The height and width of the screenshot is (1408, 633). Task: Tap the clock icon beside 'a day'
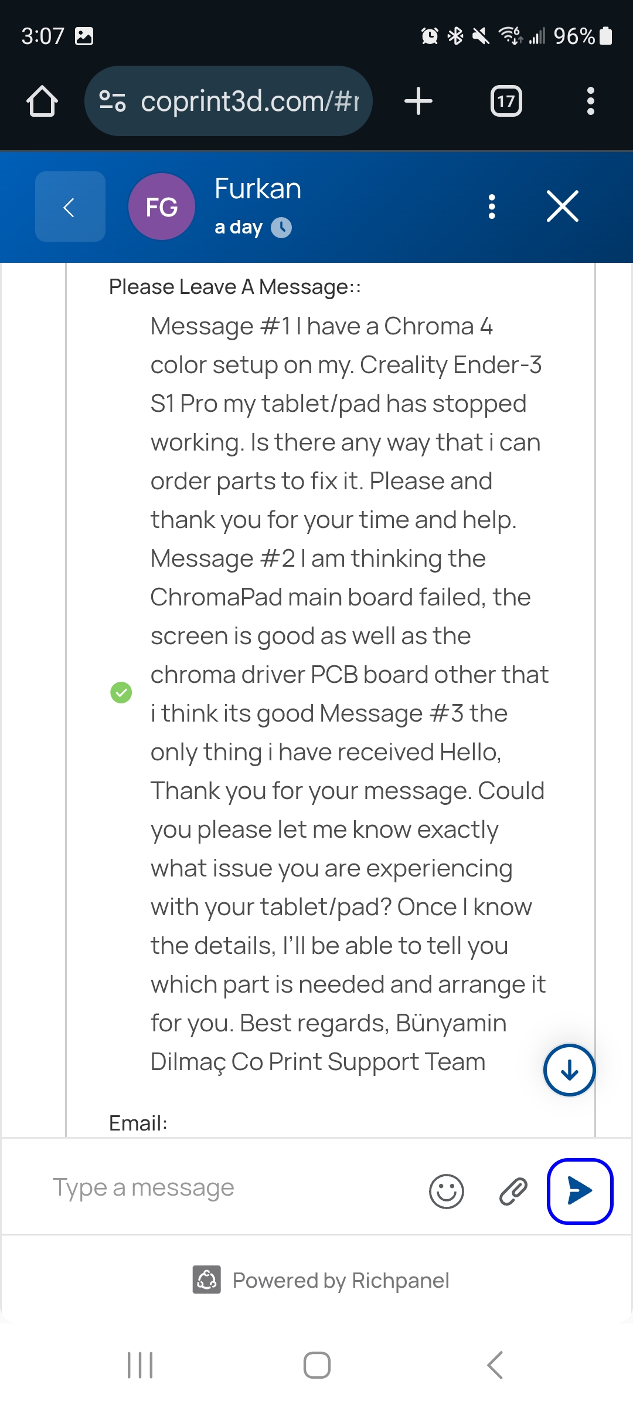[281, 227]
